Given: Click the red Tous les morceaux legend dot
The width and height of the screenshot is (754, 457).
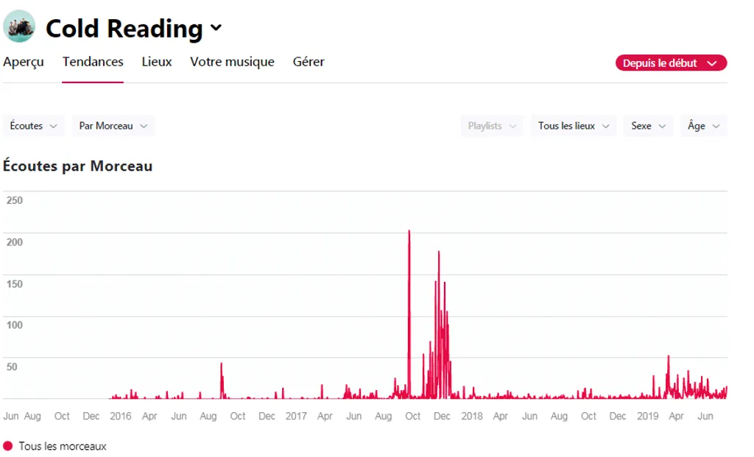Looking at the screenshot, I should pyautogui.click(x=8, y=446).
